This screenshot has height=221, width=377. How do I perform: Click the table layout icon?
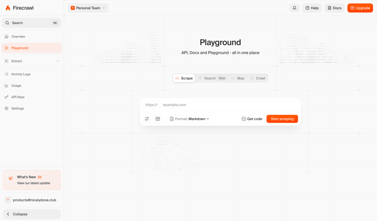pyautogui.click(x=158, y=119)
